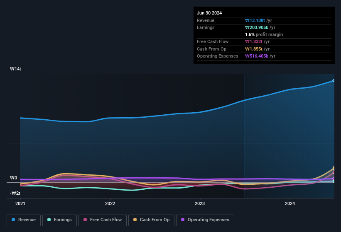Click the Jun 30 2024 tooltip date
This screenshot has height=232, width=341.
[x=209, y=13]
